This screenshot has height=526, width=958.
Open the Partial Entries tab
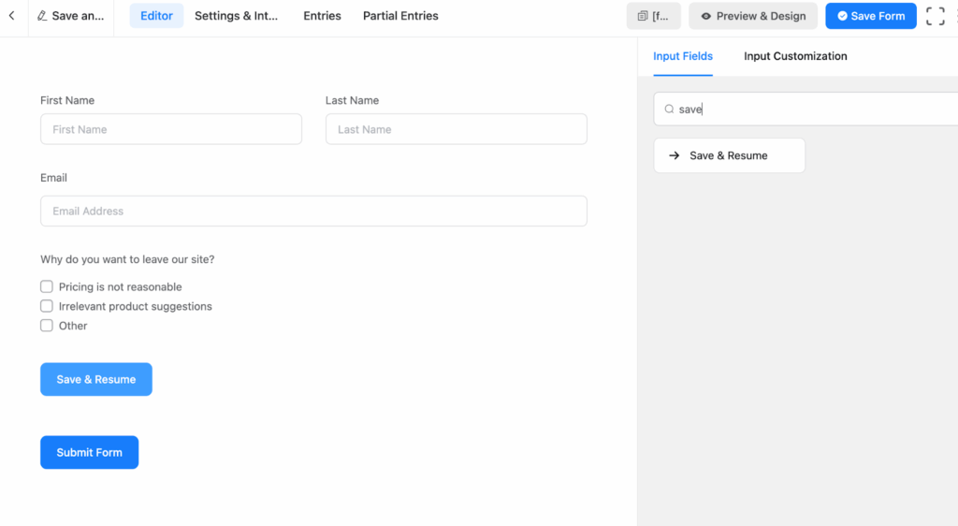point(400,16)
